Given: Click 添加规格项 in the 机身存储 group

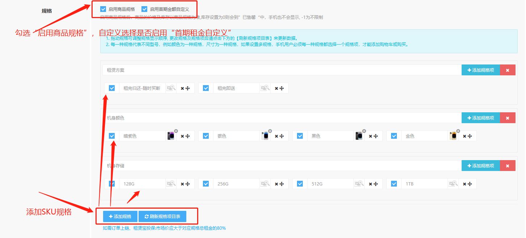Looking at the screenshot, I should click(481, 166).
